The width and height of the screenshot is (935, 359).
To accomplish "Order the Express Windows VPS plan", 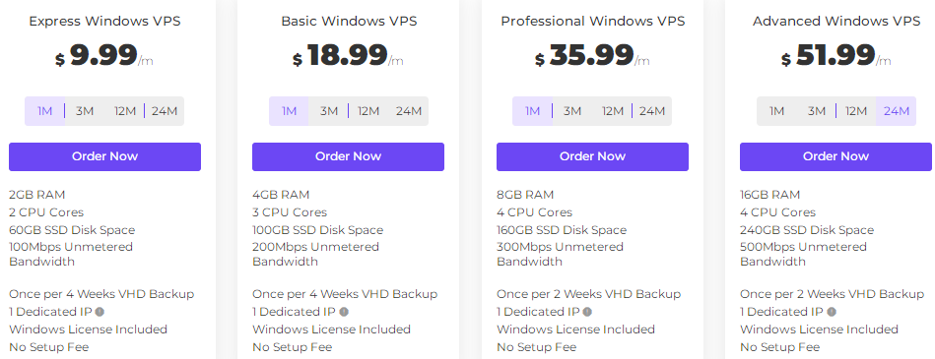I will point(105,156).
